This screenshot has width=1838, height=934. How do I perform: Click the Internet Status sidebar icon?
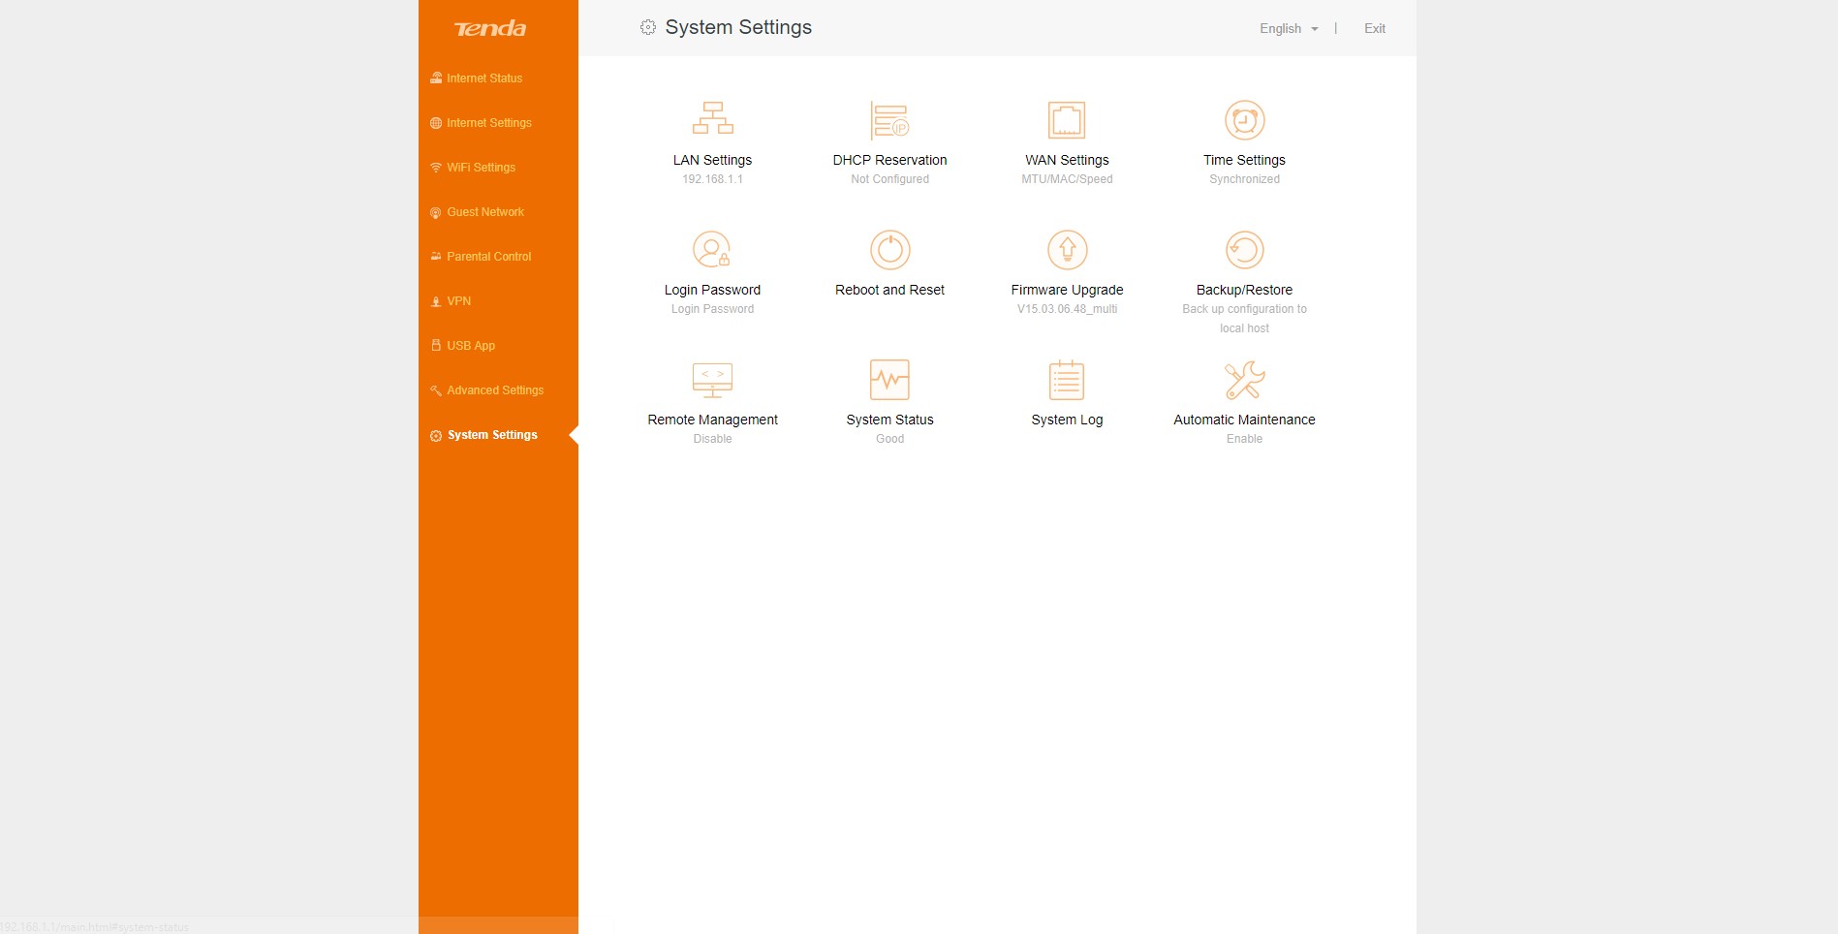pyautogui.click(x=436, y=78)
